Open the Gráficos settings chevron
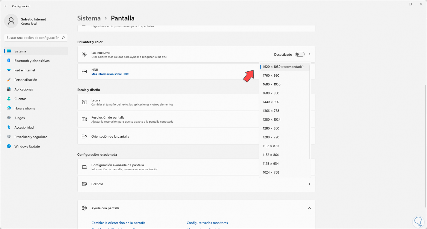 point(309,184)
